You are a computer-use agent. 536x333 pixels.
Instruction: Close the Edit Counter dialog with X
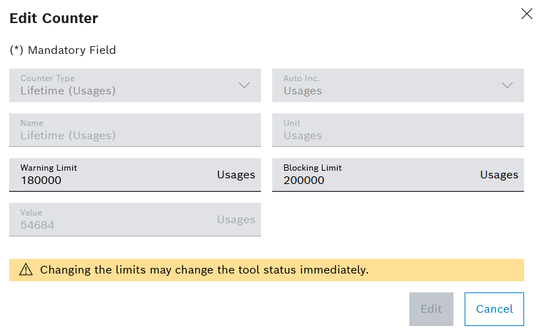pos(526,14)
